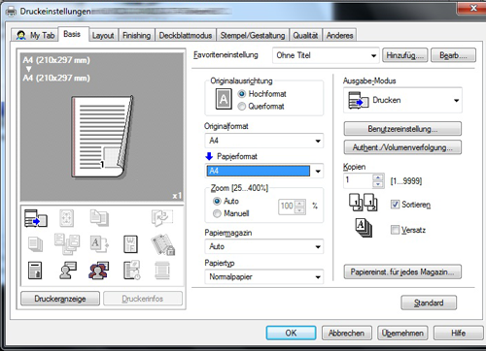Open the Deckblattmodus tab
This screenshot has height=351, width=486.
coord(186,35)
